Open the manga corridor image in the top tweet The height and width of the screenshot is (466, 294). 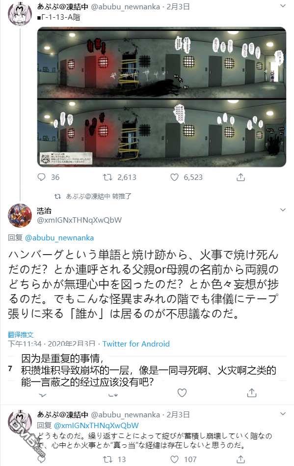[x=161, y=97]
